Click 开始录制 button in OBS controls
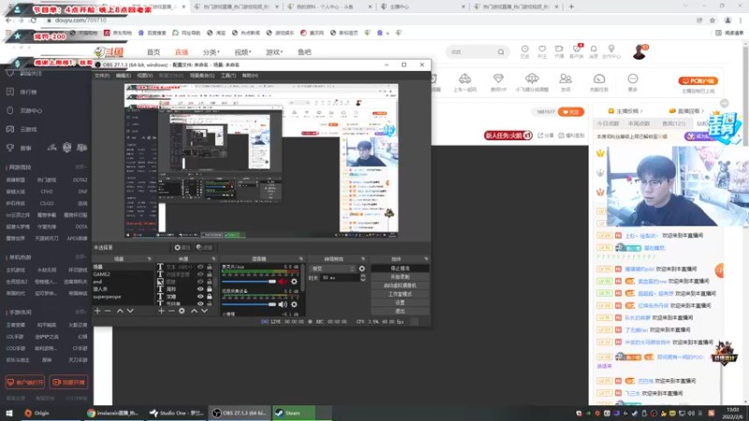The width and height of the screenshot is (749, 421). 400,277
